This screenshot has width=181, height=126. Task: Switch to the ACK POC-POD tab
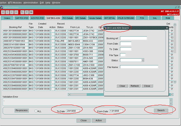tap(37, 18)
